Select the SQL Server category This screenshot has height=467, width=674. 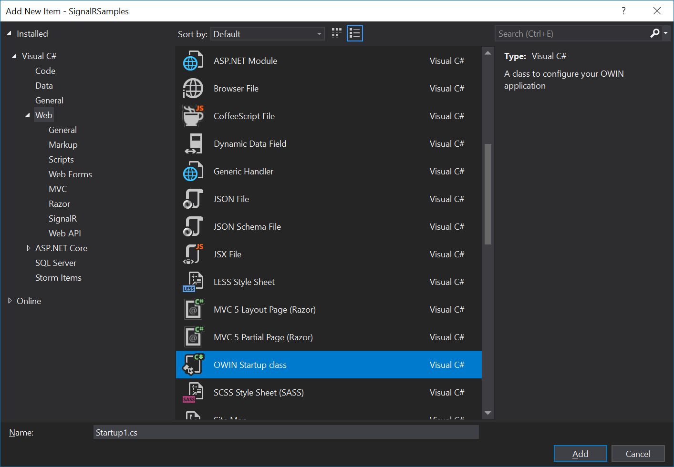point(56,263)
